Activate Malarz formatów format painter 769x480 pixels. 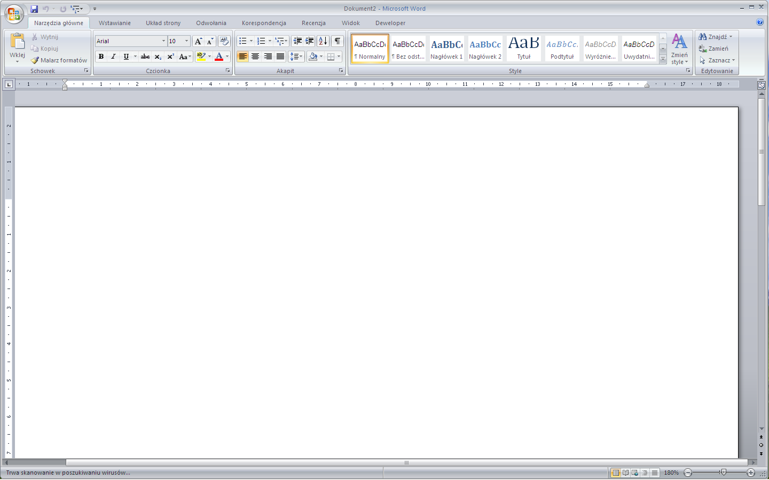tap(59, 60)
